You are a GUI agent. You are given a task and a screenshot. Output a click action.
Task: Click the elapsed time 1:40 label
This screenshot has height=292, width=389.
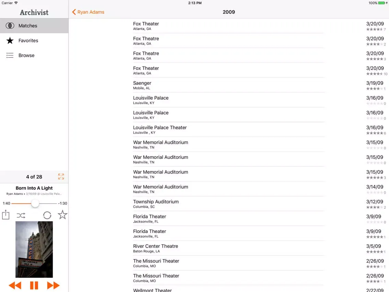point(7,203)
